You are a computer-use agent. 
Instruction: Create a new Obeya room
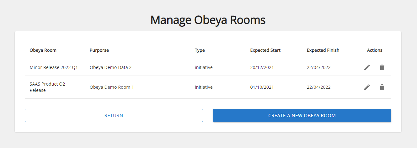(x=302, y=115)
